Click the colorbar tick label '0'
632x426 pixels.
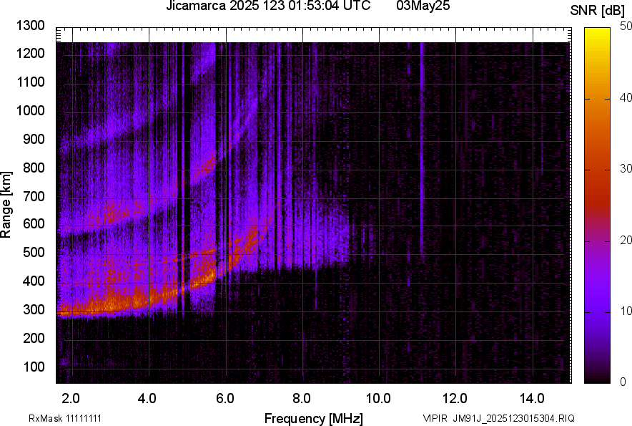623,382
